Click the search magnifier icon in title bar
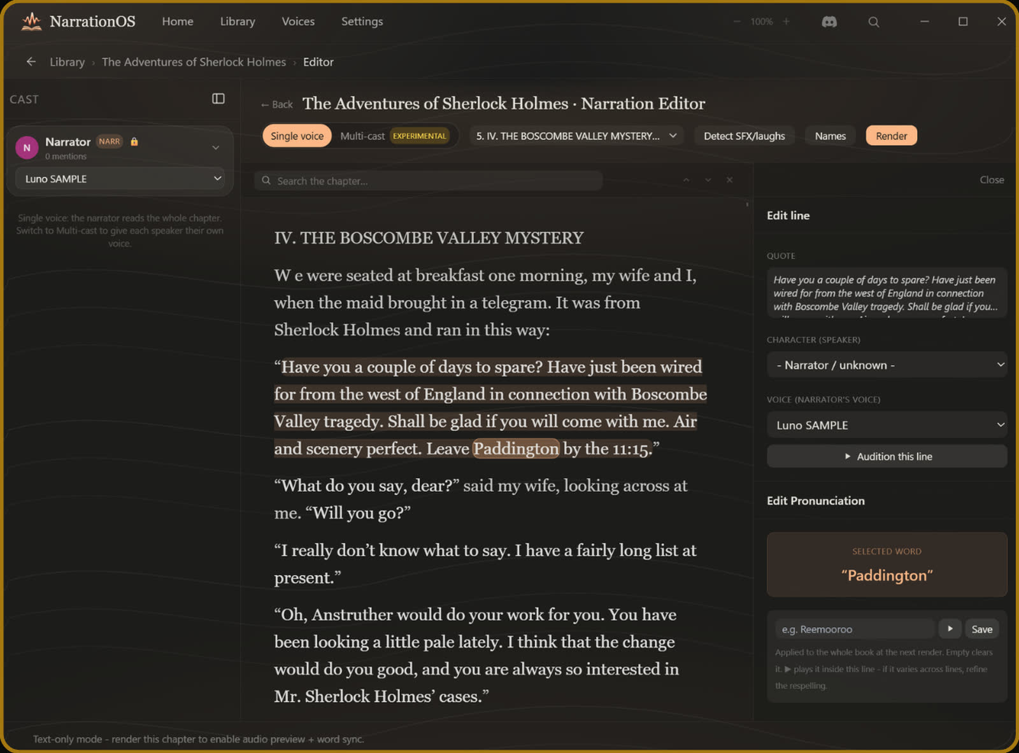 click(874, 22)
